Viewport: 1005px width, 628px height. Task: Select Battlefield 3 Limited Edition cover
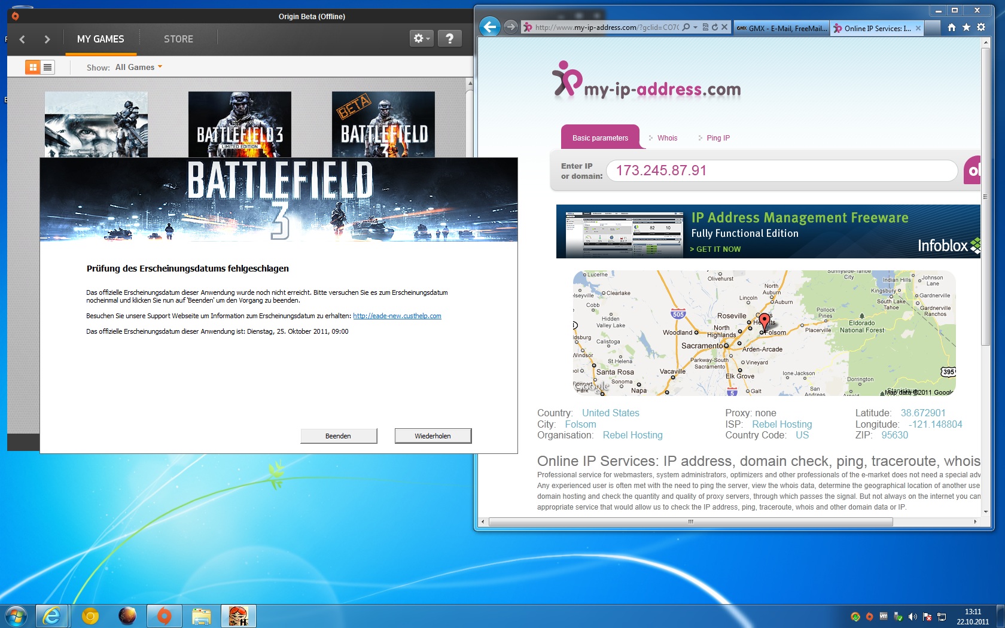[240, 124]
